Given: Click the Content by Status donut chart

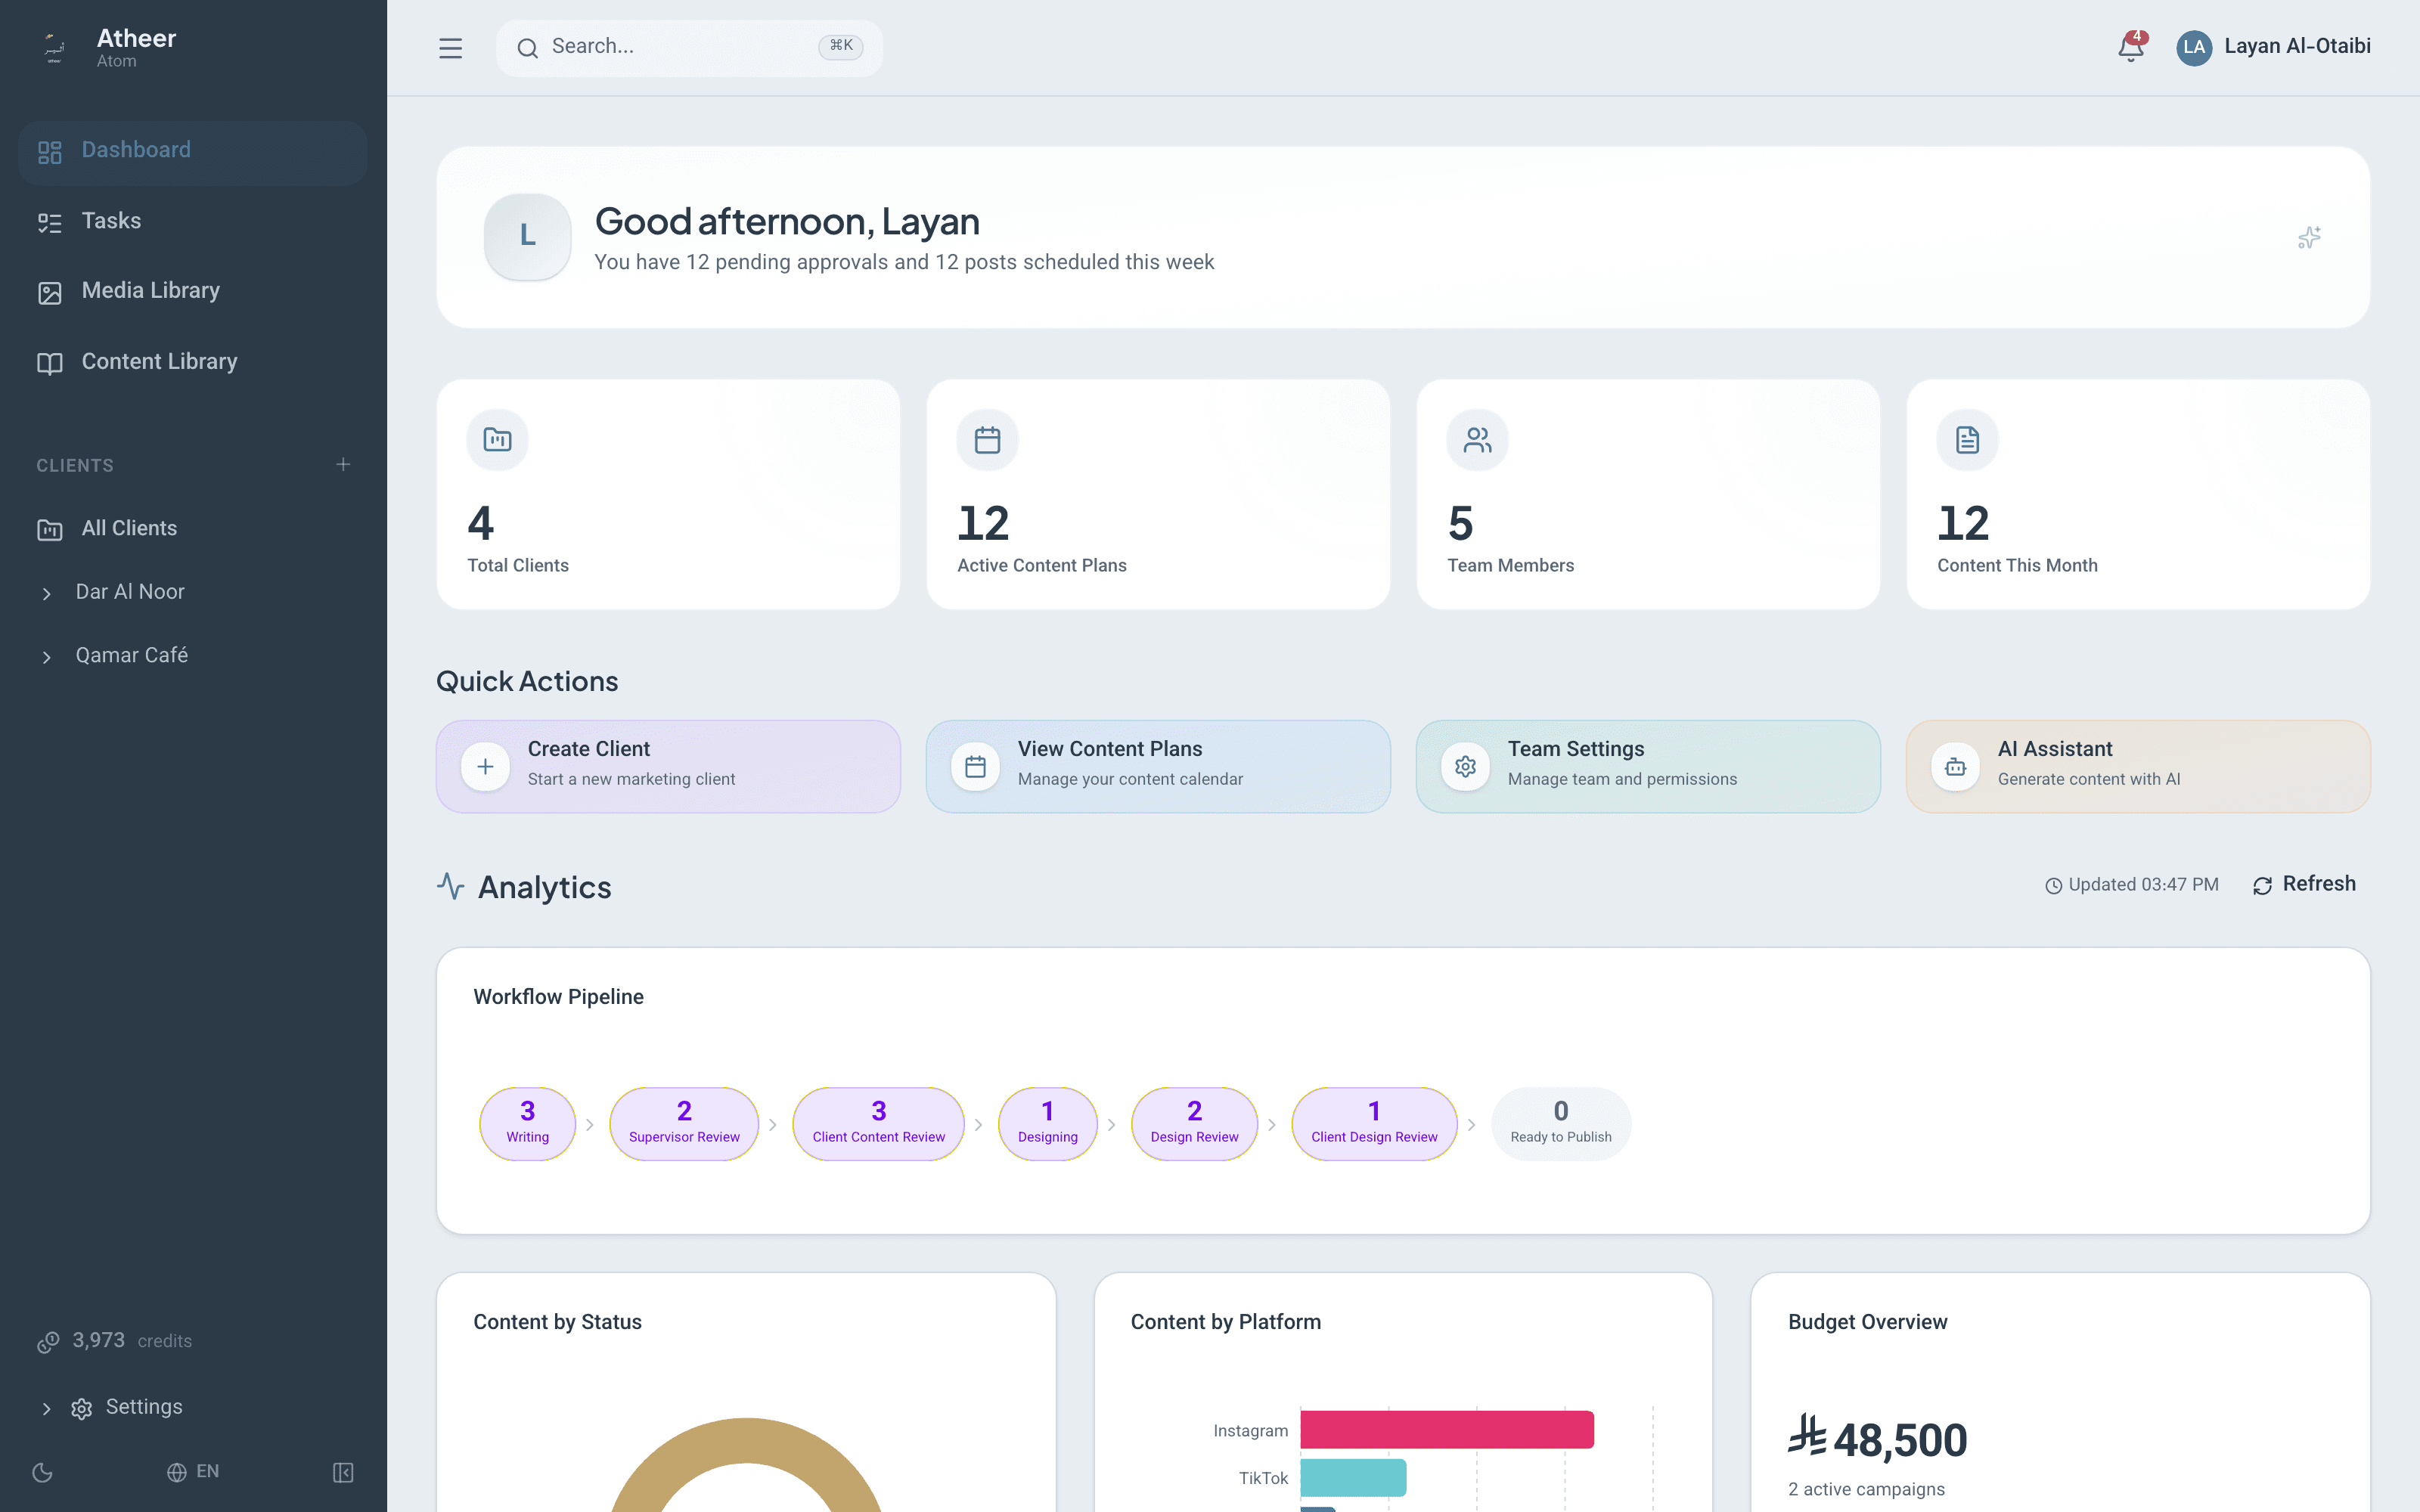Looking at the screenshot, I should 746,1465.
